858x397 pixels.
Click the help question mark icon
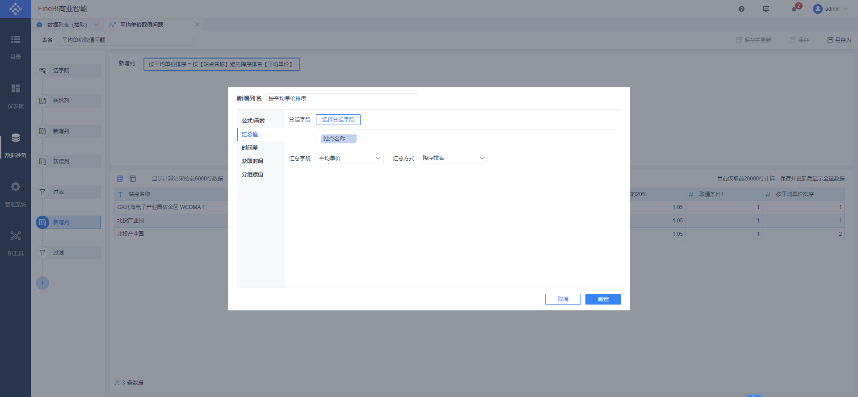[x=741, y=9]
